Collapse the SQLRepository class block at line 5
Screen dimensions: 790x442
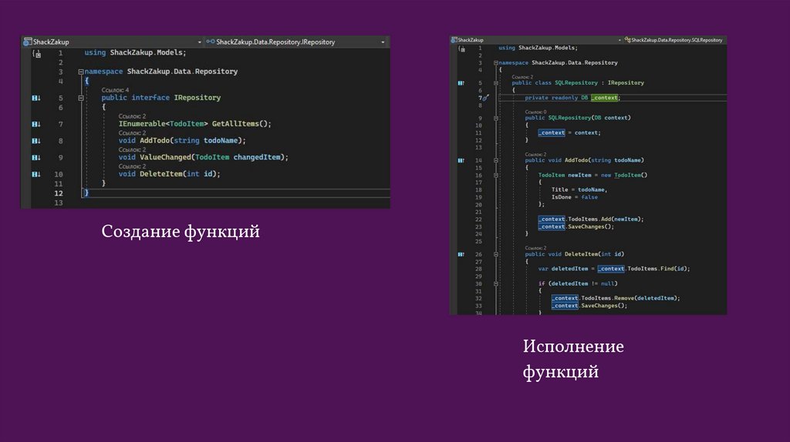[x=496, y=83]
